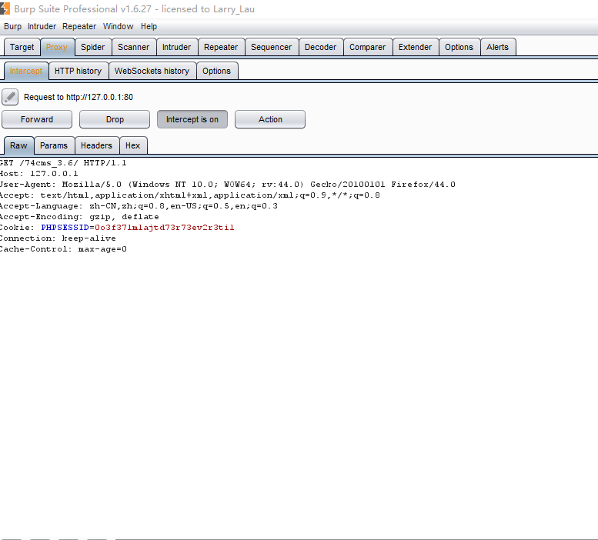This screenshot has height=540, width=598.
Task: Toggle the Intercept is on button
Action: (192, 119)
